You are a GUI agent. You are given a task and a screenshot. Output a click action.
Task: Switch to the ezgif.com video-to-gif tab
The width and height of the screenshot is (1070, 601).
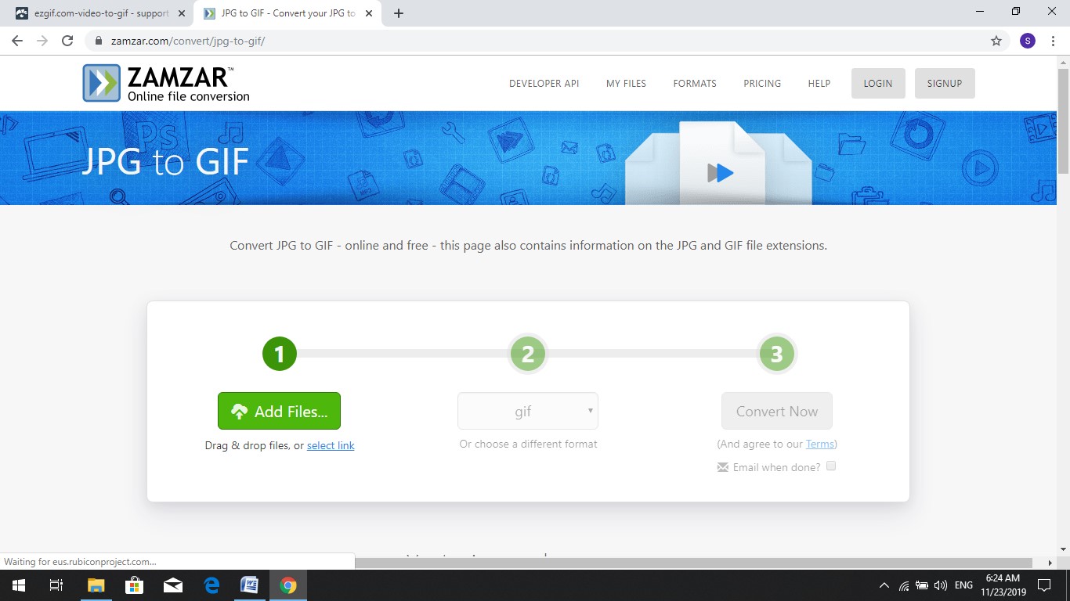[x=99, y=13]
